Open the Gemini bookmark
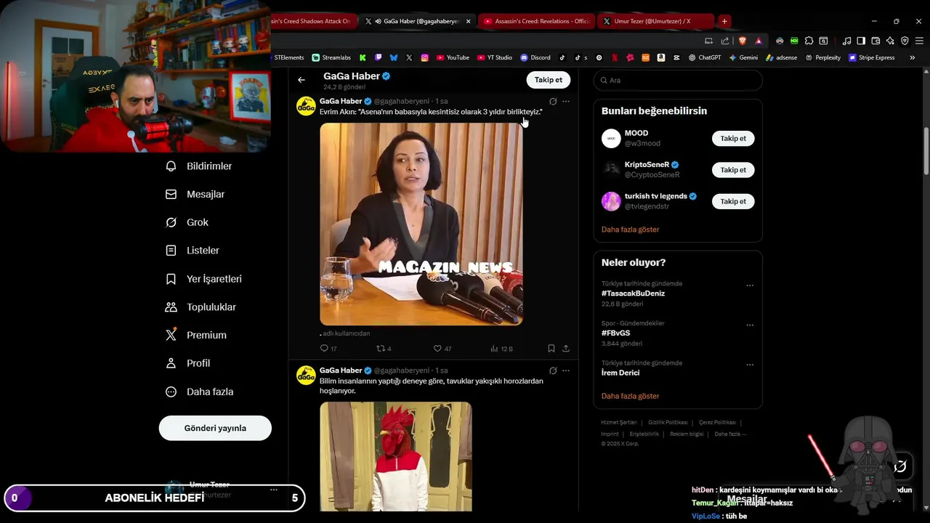This screenshot has height=523, width=930. [x=743, y=57]
